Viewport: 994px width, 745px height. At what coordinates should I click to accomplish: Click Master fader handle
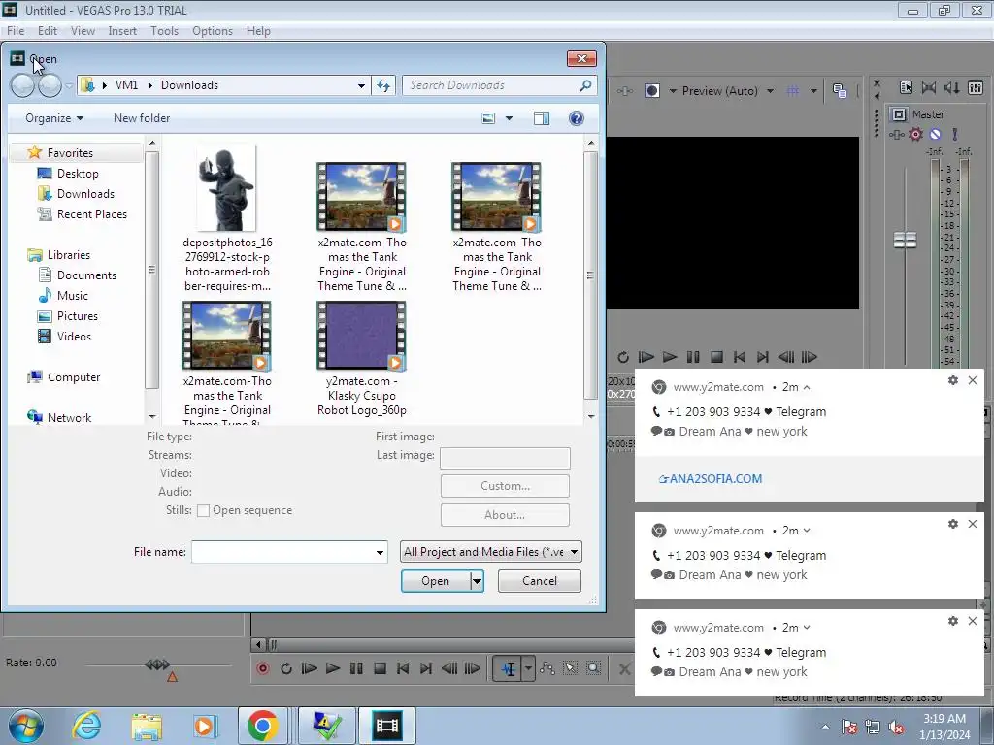[x=905, y=241]
